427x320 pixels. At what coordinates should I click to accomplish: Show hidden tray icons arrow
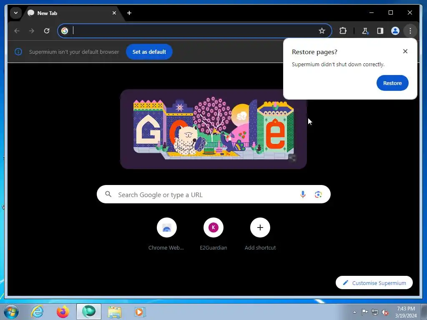(354, 312)
